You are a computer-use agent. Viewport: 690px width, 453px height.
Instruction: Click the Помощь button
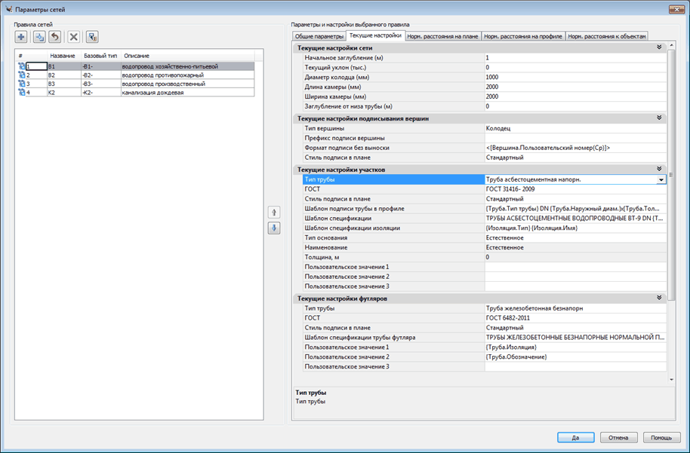661,437
